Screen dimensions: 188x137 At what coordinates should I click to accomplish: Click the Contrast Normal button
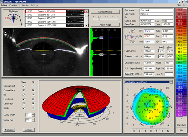[105, 12]
